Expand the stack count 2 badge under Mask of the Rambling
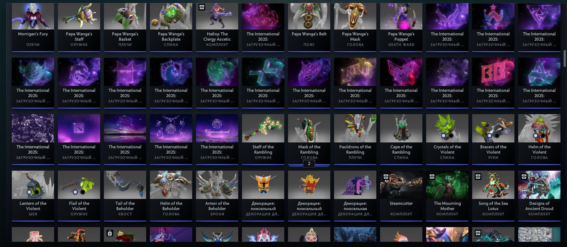The image size is (567, 247). [x=309, y=164]
